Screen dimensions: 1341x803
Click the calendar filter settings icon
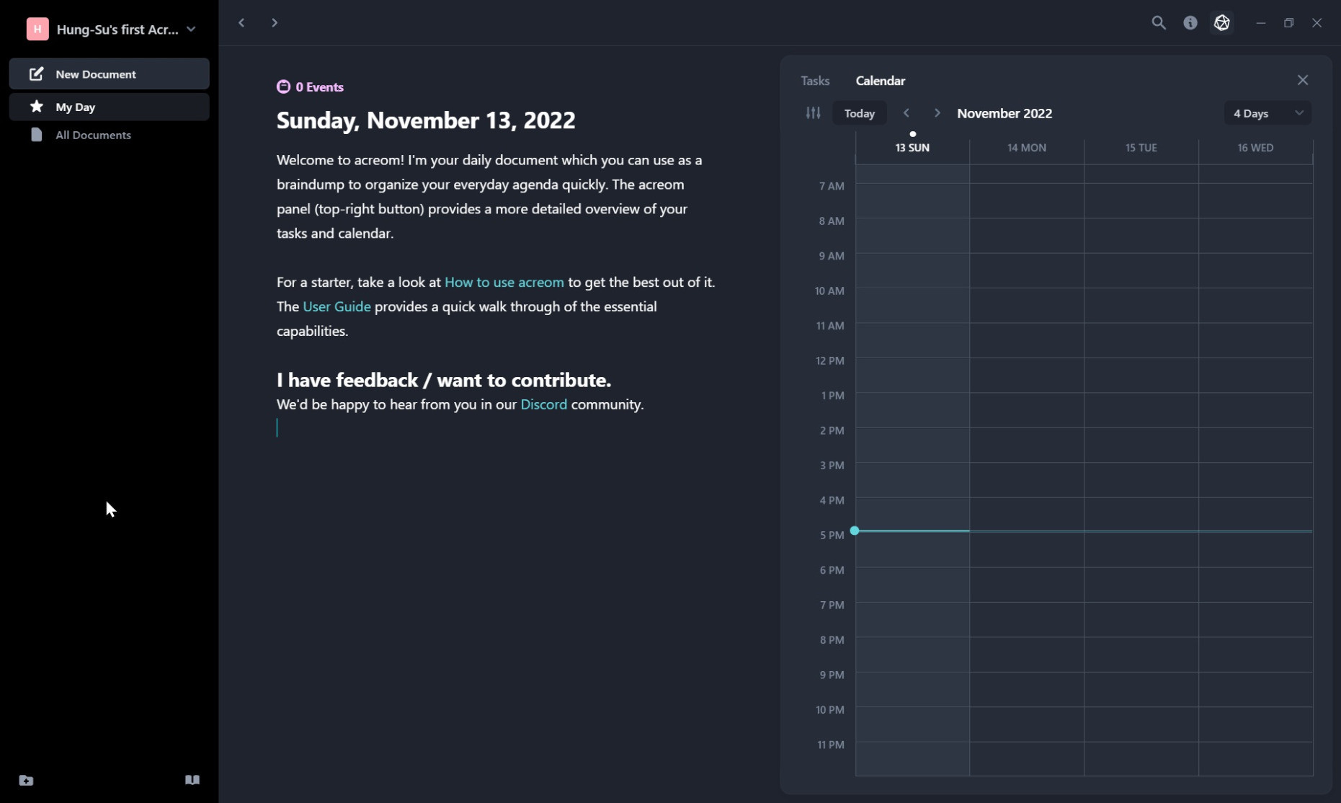click(x=813, y=113)
